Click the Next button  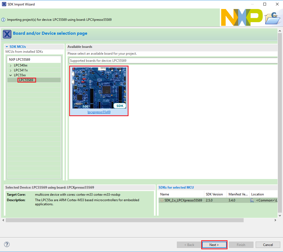click(x=214, y=245)
